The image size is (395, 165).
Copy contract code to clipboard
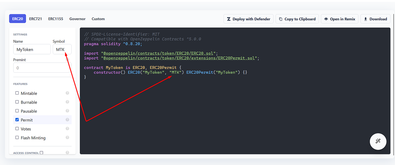point(297,19)
